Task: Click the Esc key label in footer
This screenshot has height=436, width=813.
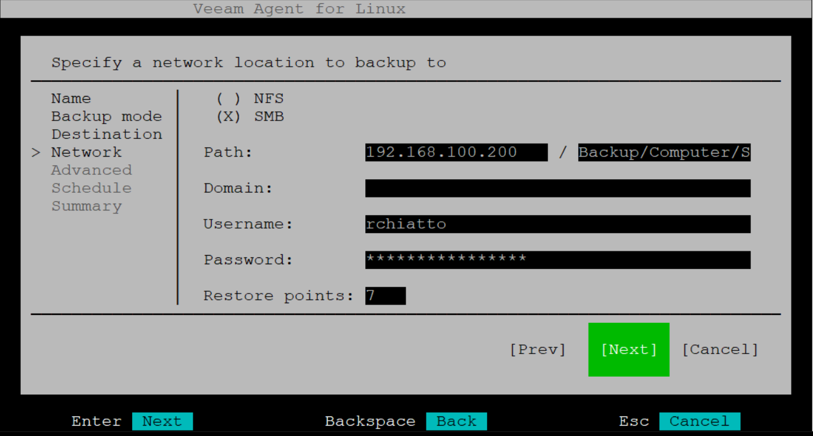Action: [x=634, y=421]
